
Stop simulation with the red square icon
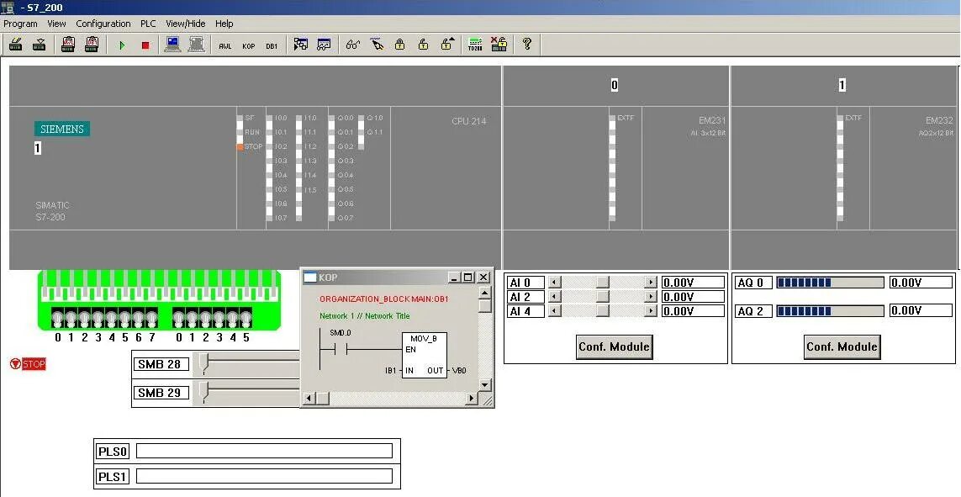click(x=145, y=45)
